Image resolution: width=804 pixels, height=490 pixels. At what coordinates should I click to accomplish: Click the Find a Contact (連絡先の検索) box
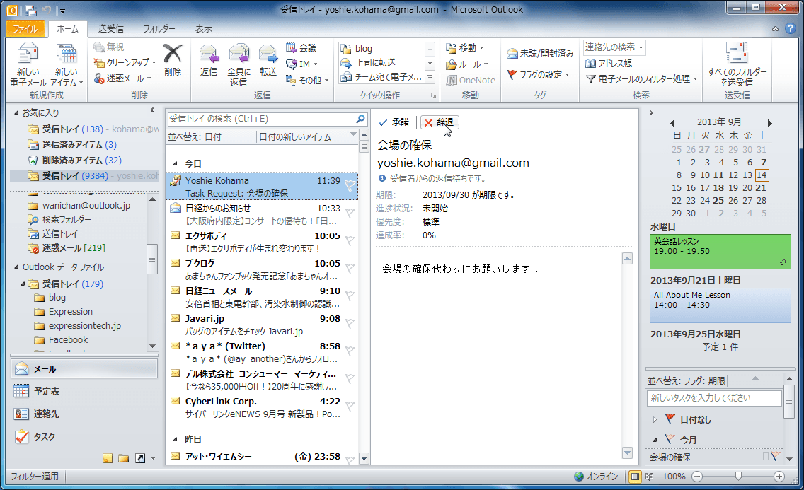(x=614, y=47)
